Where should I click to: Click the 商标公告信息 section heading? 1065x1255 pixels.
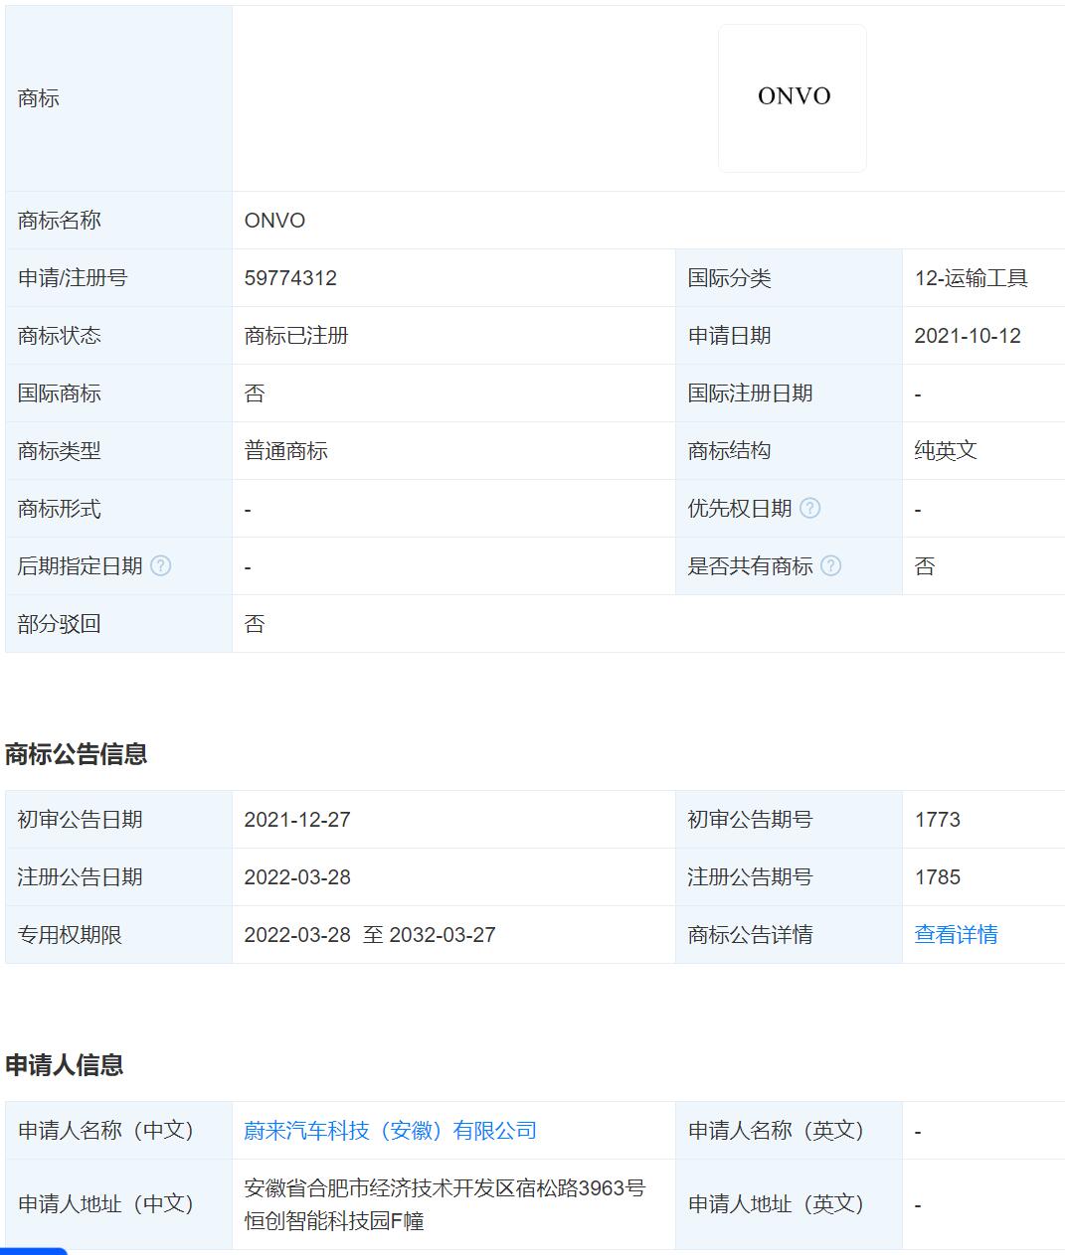77,754
